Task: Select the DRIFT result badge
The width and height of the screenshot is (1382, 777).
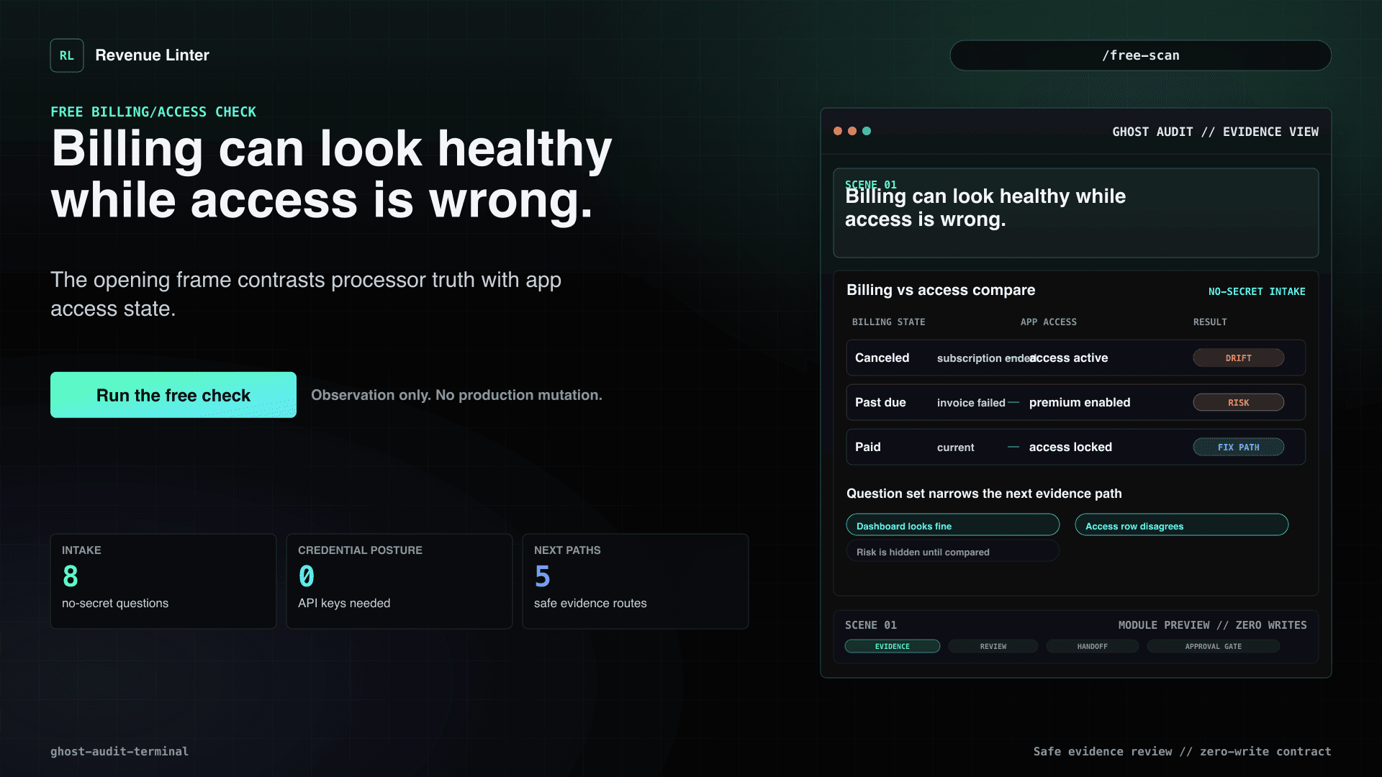Action: pos(1239,358)
